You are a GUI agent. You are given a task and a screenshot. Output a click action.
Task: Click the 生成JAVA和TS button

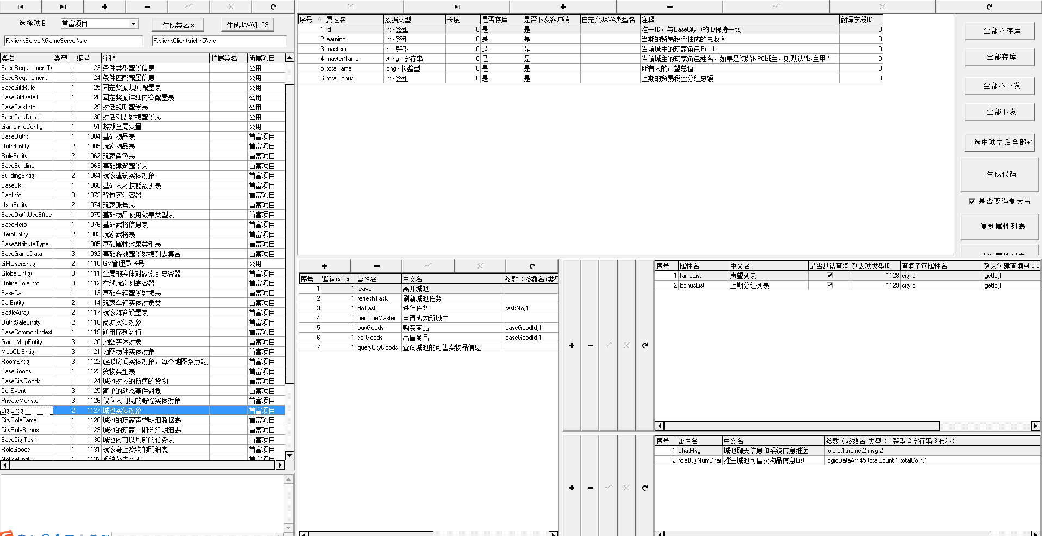click(247, 25)
